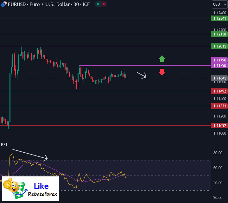This screenshot has height=203, width=228.
Task: Click the gray current price 1.11645 label
Action: click(x=219, y=78)
